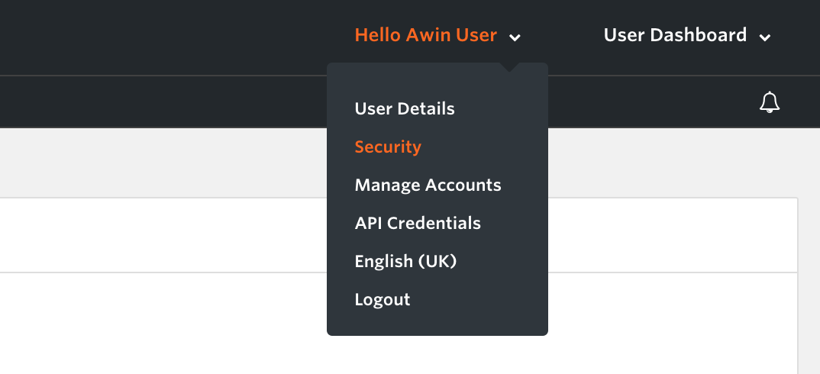Open API Credentials menu item
This screenshot has height=374, width=820.
coord(418,224)
